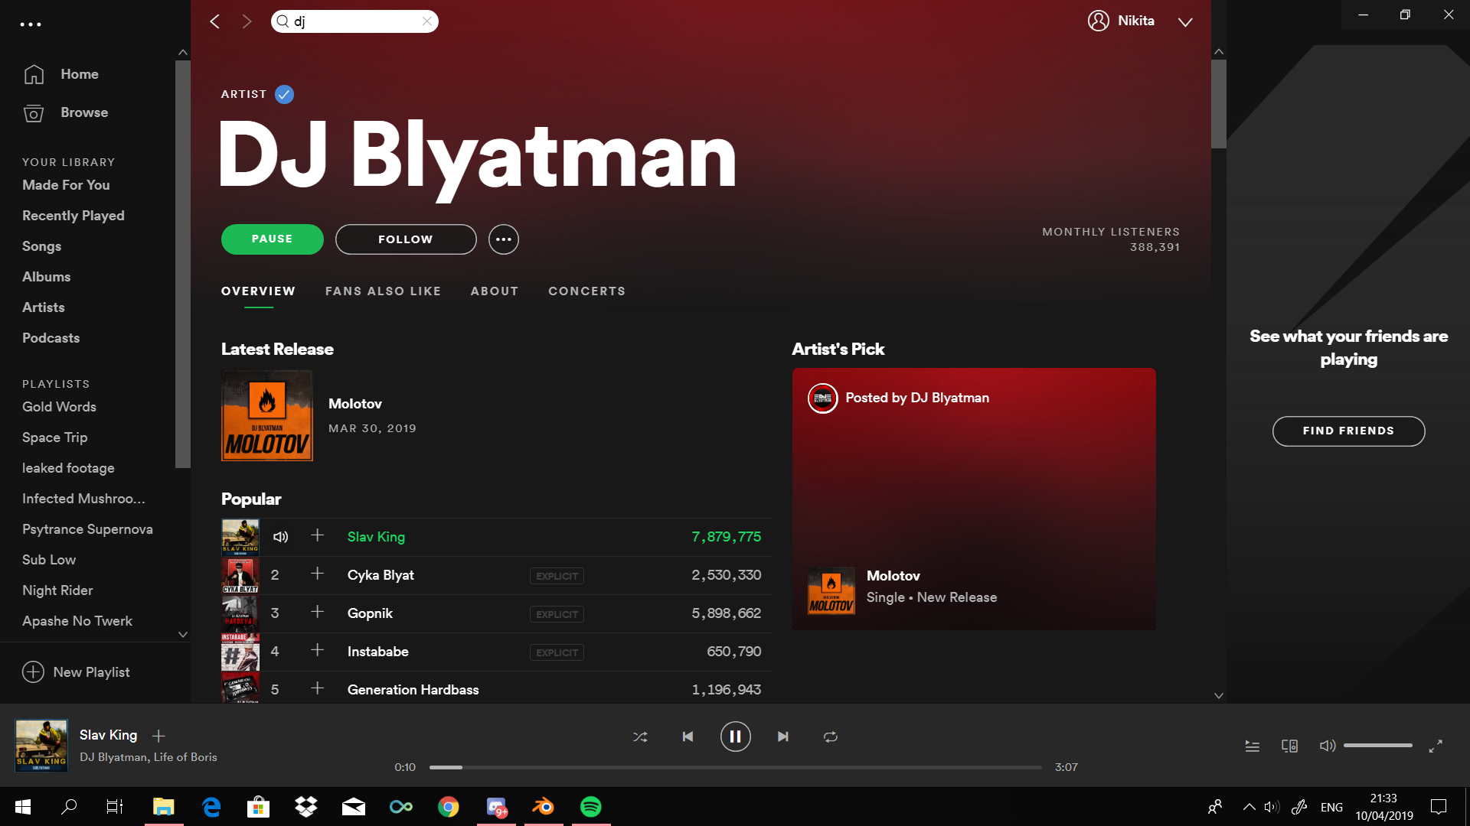Pause playback in the bottom bar
This screenshot has width=1470, height=826.
coord(735,737)
